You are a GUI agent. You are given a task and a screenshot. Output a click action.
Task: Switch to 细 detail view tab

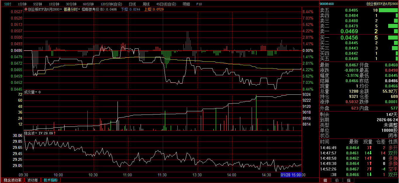(325, 180)
